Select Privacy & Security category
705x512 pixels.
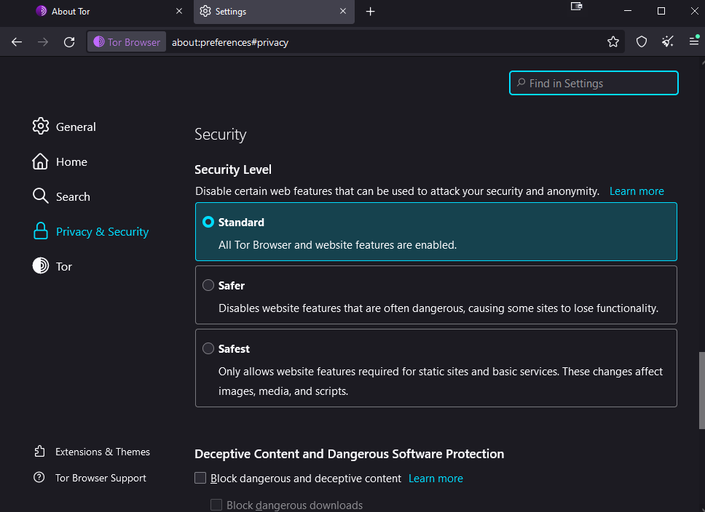[x=90, y=231]
